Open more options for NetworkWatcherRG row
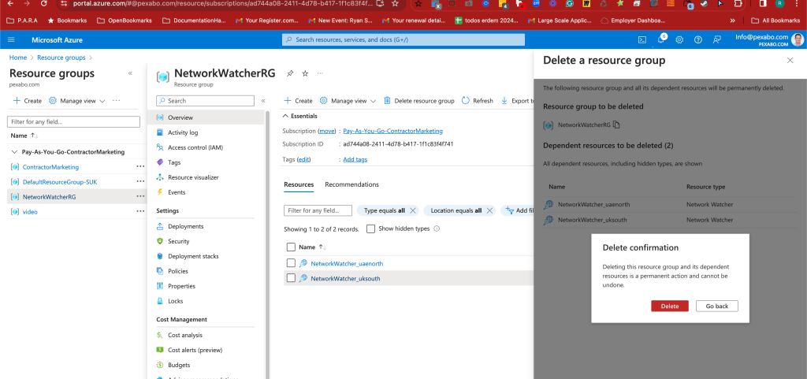The width and height of the screenshot is (807, 379). click(140, 196)
